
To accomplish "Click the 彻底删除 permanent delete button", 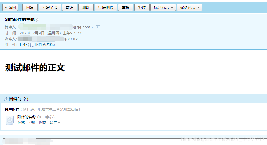I will pyautogui.click(x=106, y=7).
